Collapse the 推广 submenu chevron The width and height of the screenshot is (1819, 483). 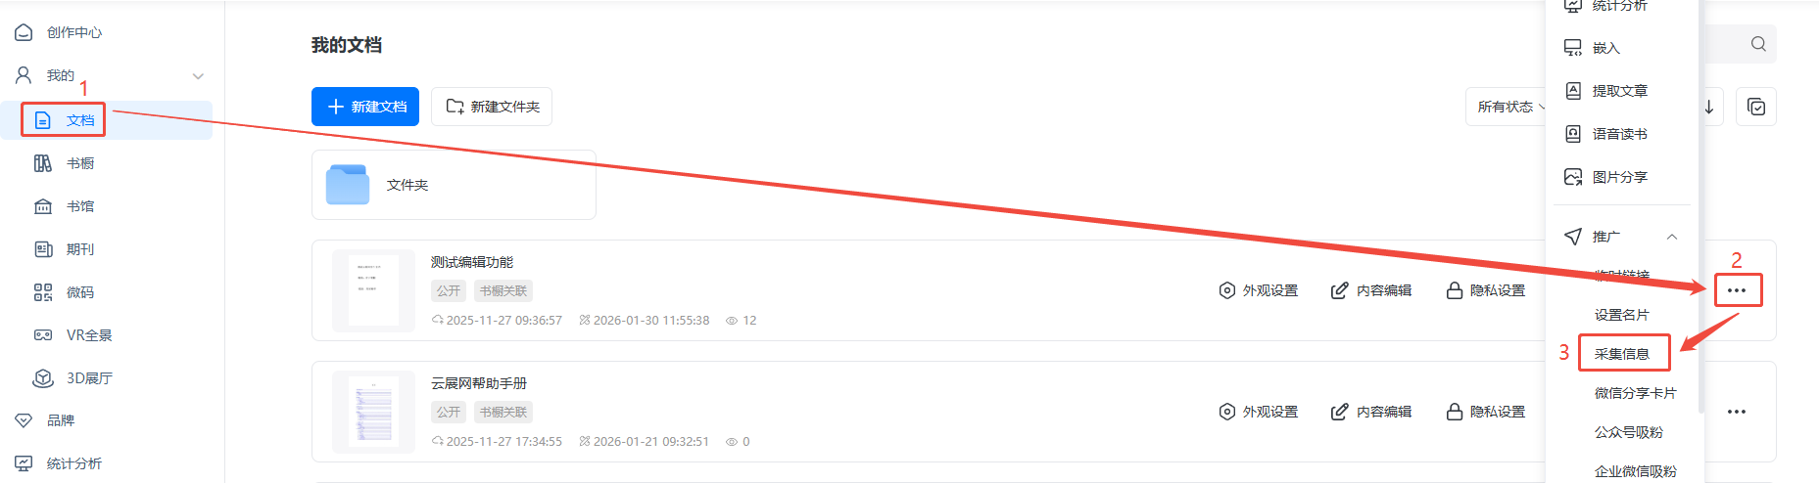click(x=1672, y=237)
